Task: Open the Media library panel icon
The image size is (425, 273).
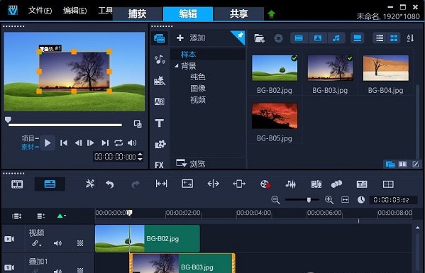Action: click(x=160, y=38)
